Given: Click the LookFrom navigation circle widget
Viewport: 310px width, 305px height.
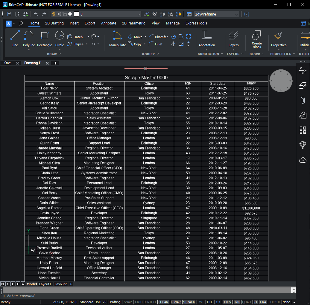Looking at the screenshot, I should pyautogui.click(x=281, y=81).
